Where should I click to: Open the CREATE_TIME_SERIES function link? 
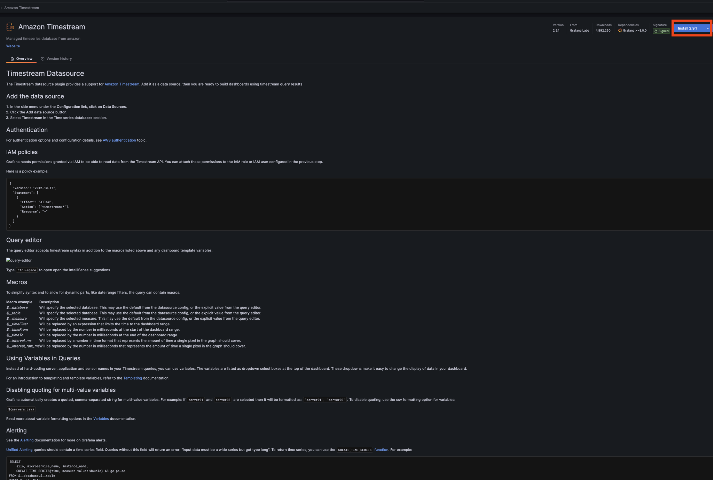click(x=381, y=449)
